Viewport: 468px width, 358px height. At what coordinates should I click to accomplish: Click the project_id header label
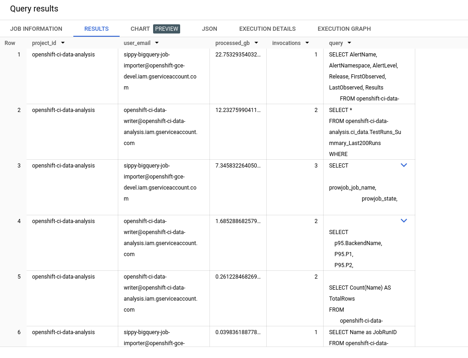pyautogui.click(x=44, y=43)
